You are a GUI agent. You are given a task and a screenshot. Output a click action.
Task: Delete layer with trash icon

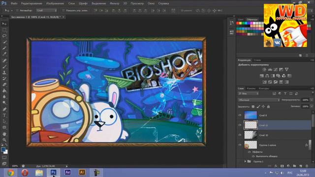click(x=307, y=166)
